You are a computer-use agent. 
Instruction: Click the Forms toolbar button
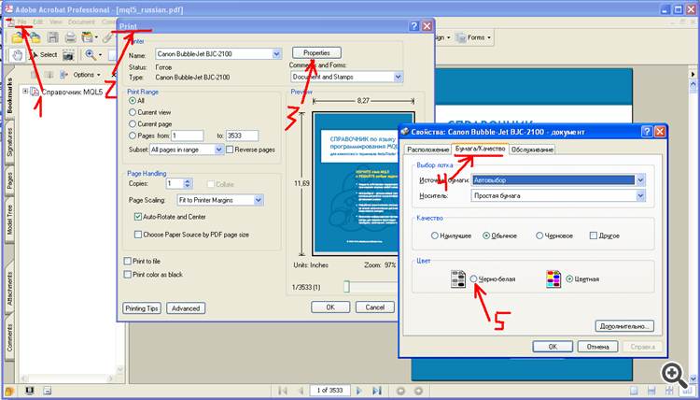coord(473,37)
